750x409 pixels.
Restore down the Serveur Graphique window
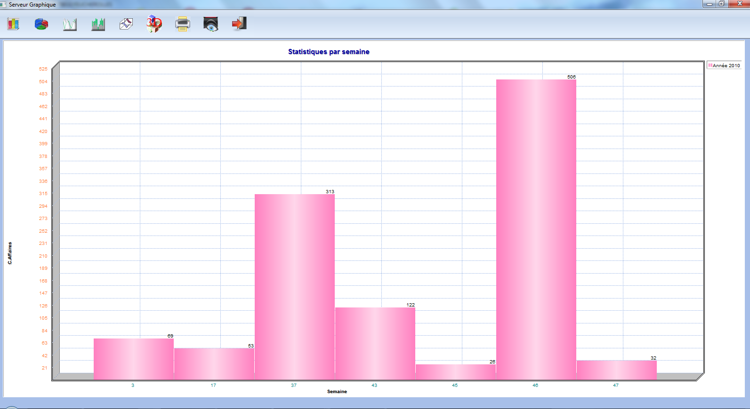(721, 4)
